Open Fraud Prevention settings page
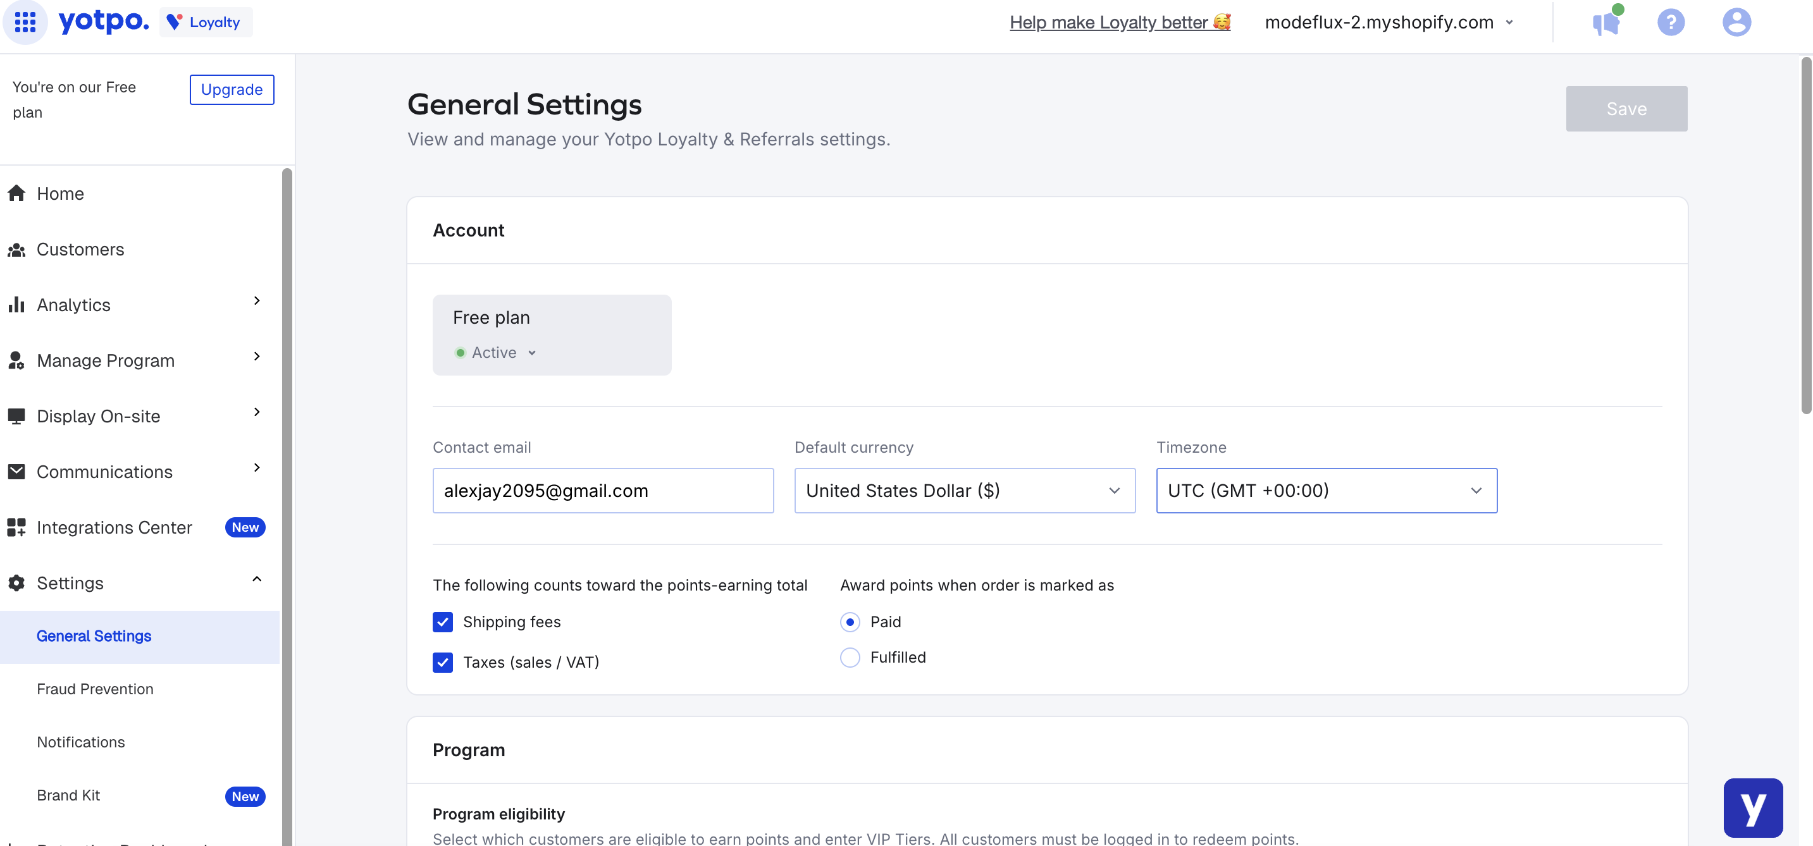 (95, 689)
